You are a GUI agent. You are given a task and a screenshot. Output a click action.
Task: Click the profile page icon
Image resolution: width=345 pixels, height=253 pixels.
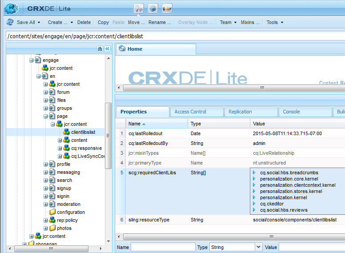tap(52, 164)
